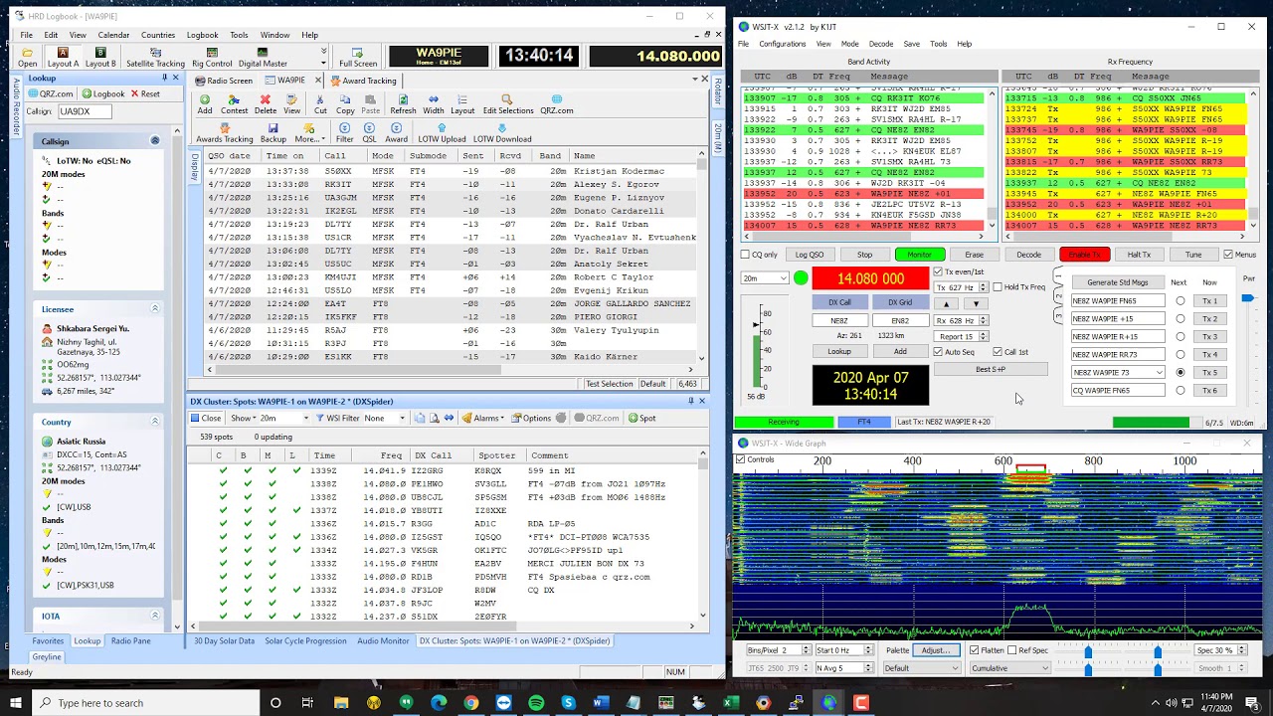The image size is (1273, 716).
Task: Click the Halt Tx button
Action: pos(1139,255)
